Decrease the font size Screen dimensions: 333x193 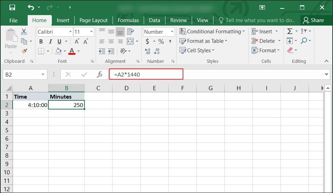coord(86,41)
